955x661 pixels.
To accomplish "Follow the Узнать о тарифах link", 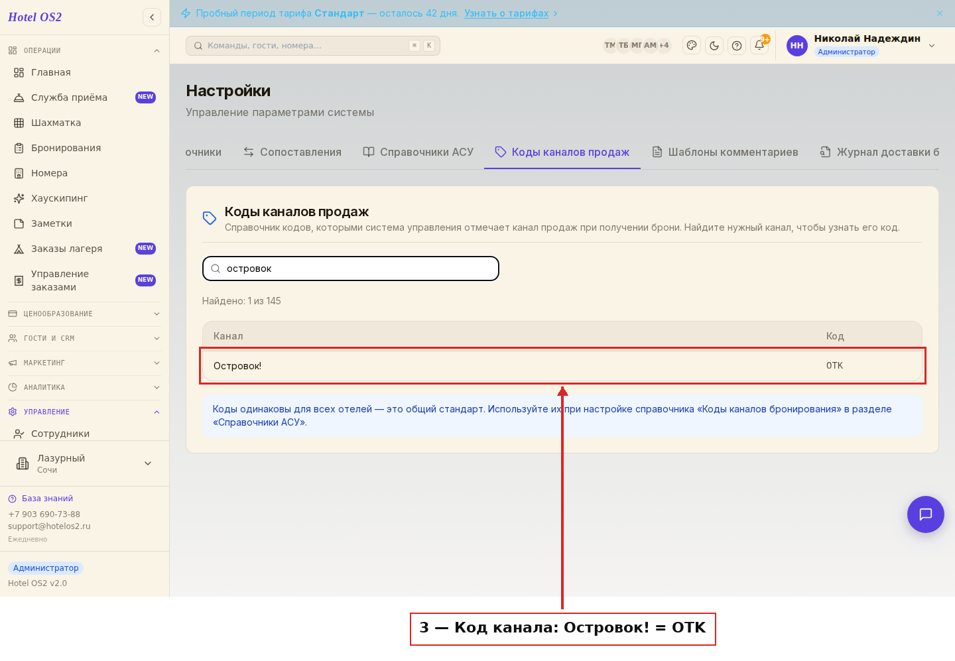I will click(x=507, y=13).
